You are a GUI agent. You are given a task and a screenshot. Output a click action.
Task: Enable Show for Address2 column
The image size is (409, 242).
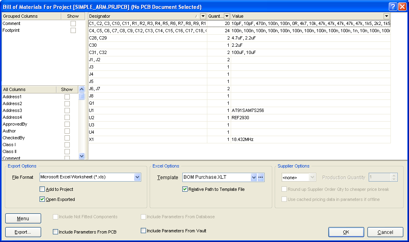tap(67, 103)
